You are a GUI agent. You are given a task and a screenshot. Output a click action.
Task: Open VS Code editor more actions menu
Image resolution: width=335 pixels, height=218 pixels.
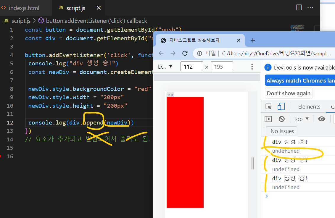coord(310,8)
